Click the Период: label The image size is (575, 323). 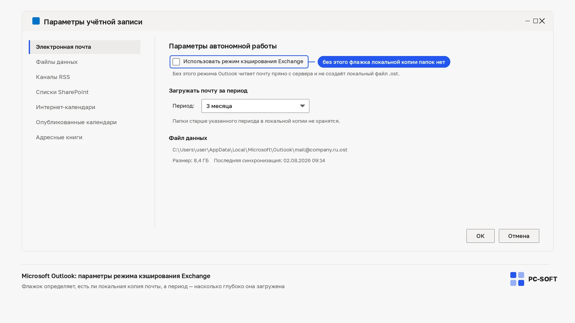coord(183,106)
